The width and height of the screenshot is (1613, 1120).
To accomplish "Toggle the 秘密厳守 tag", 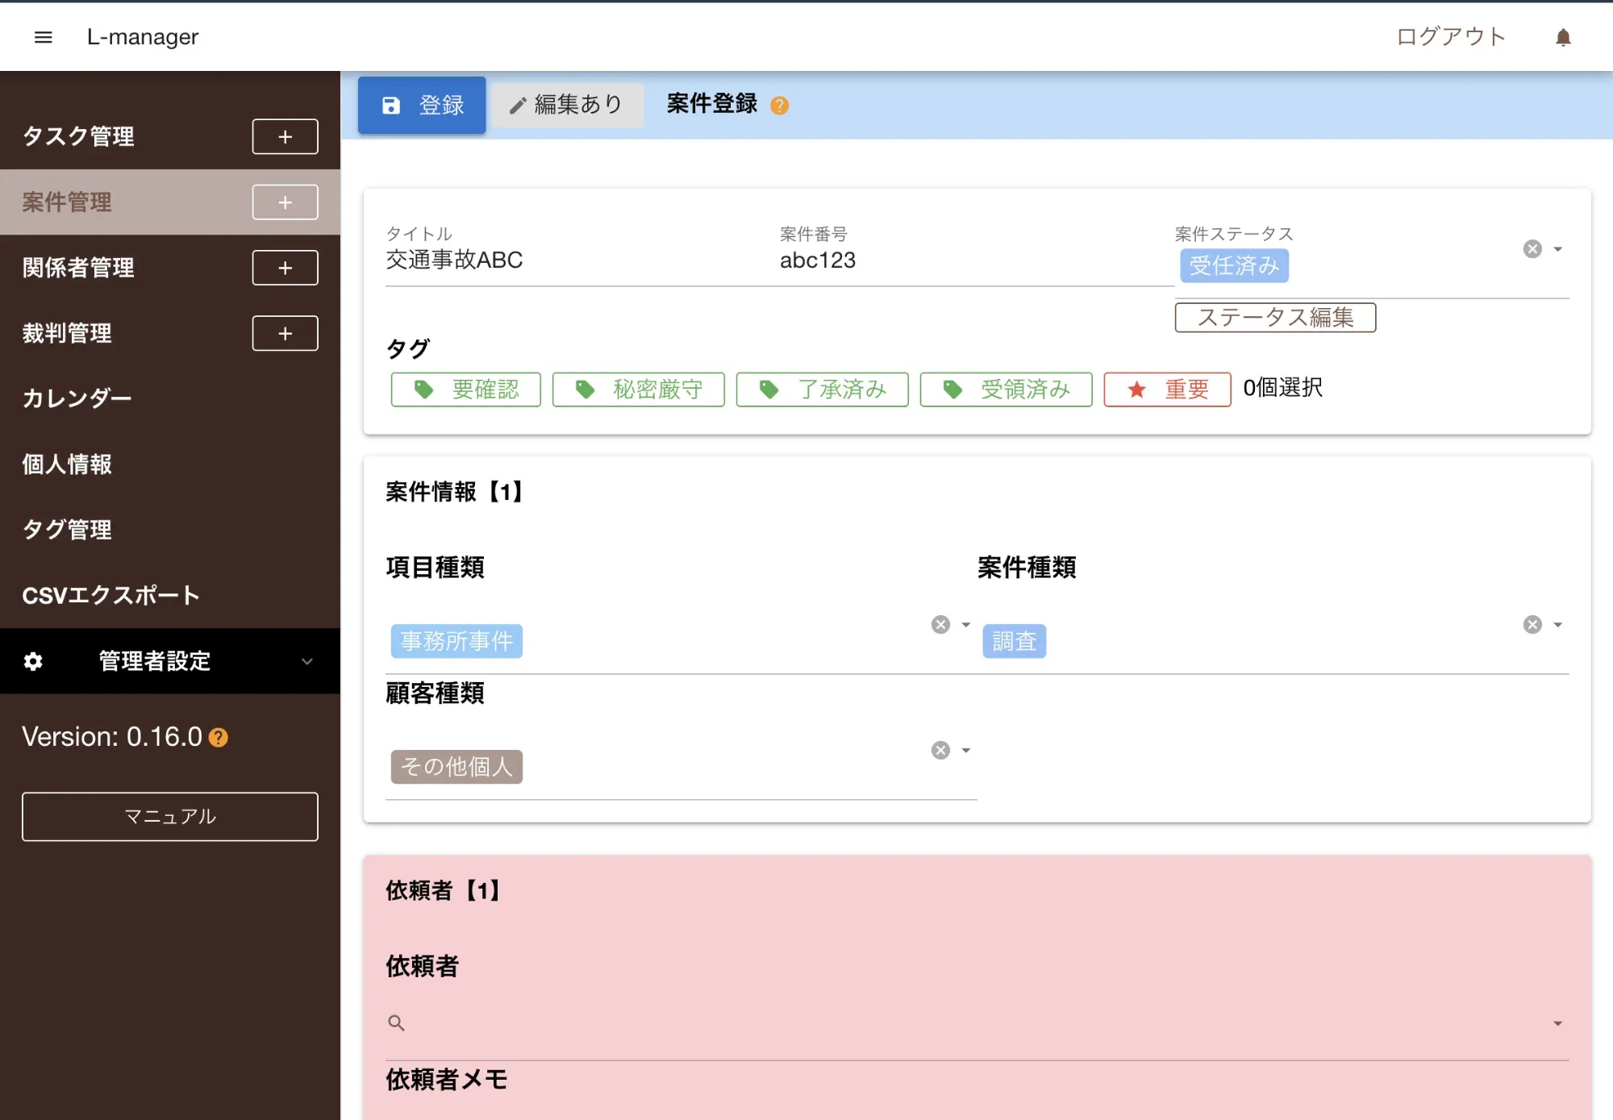I will [638, 389].
